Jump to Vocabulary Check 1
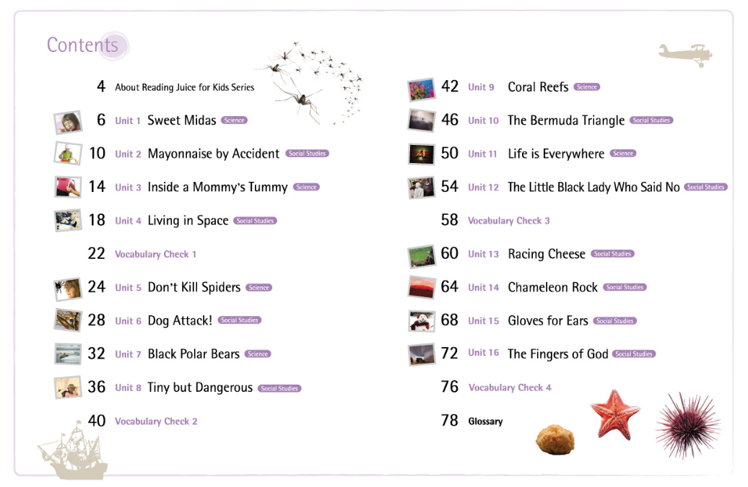 [155, 254]
